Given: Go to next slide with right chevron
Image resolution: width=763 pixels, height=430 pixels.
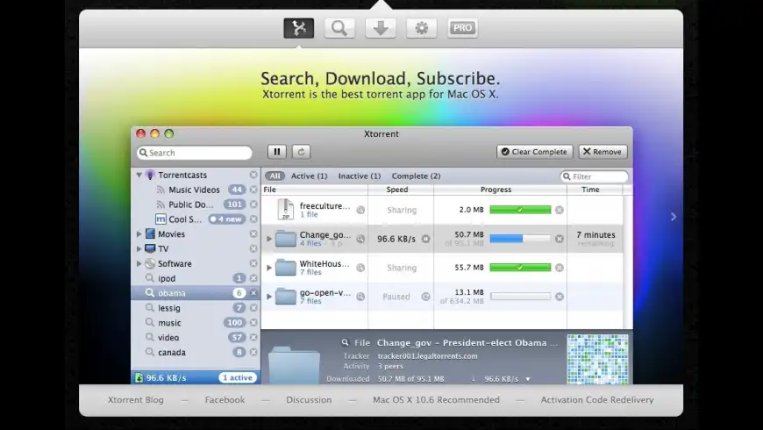Looking at the screenshot, I should click(674, 217).
